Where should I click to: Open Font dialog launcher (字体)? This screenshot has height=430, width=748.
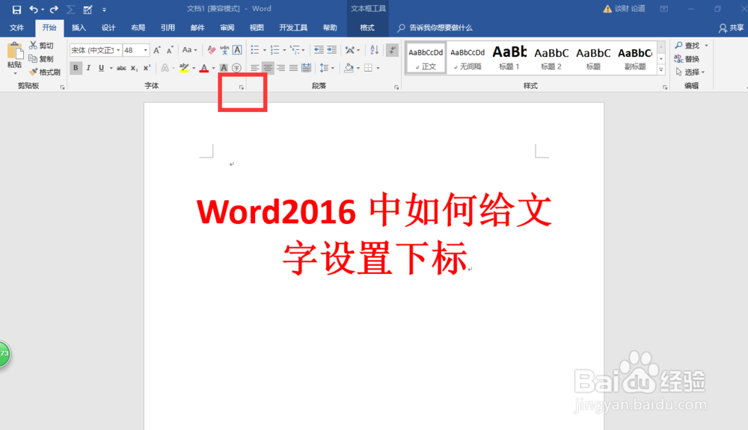point(242,87)
